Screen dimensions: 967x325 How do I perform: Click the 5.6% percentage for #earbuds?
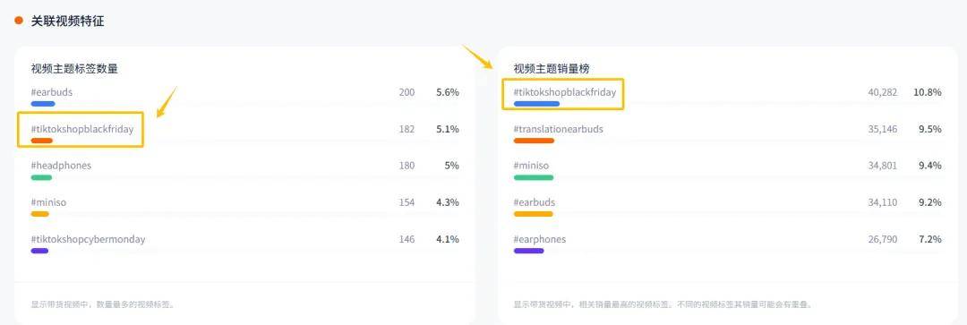pyautogui.click(x=448, y=92)
